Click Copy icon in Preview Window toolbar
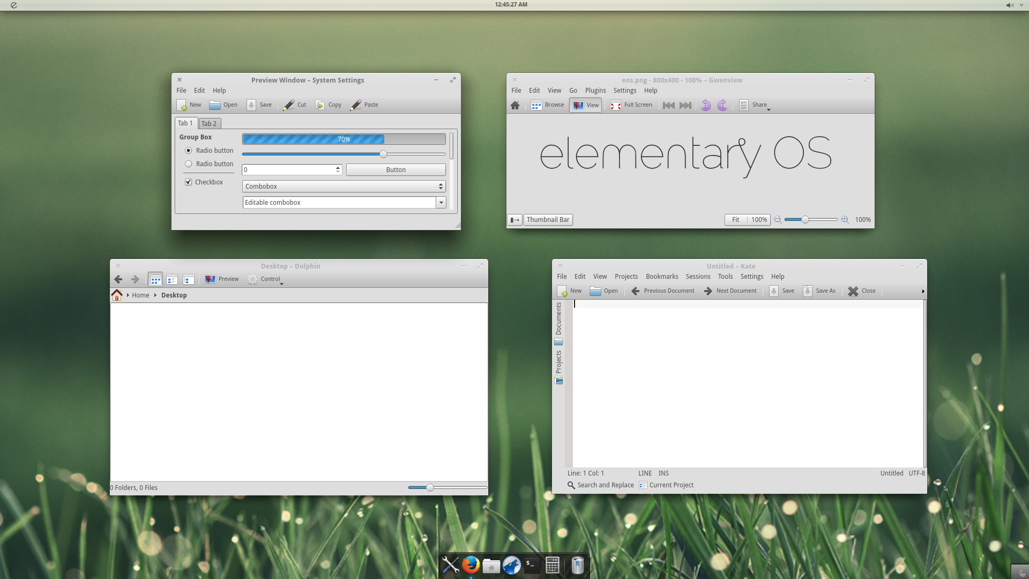This screenshot has height=579, width=1029. 320,105
